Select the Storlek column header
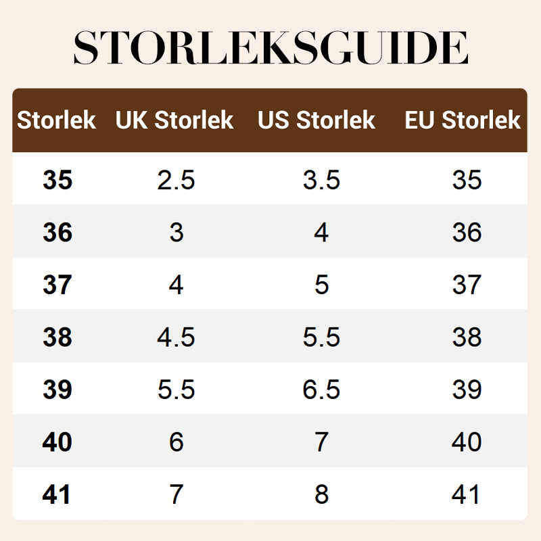The width and height of the screenshot is (541, 541). (x=57, y=121)
